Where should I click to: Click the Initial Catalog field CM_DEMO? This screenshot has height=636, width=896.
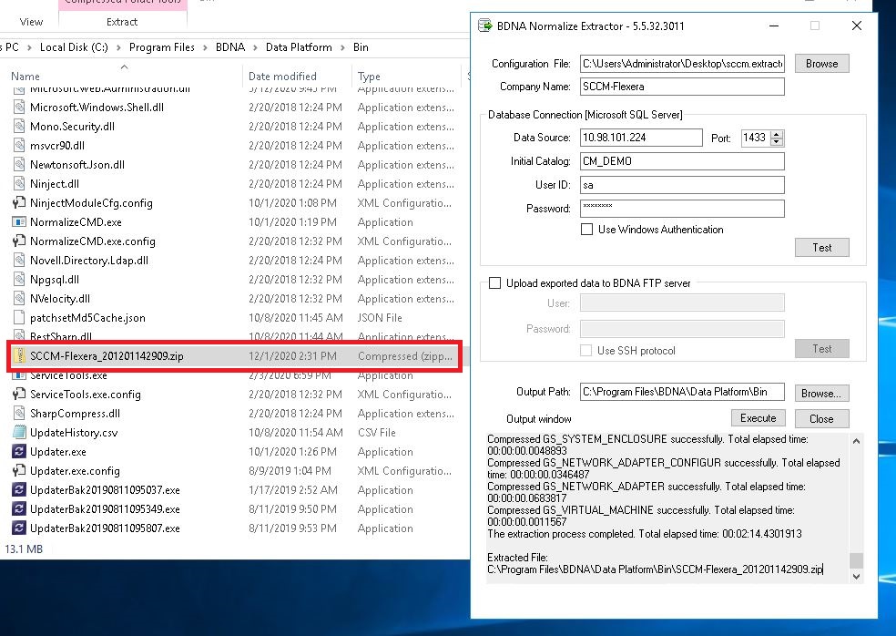click(682, 161)
